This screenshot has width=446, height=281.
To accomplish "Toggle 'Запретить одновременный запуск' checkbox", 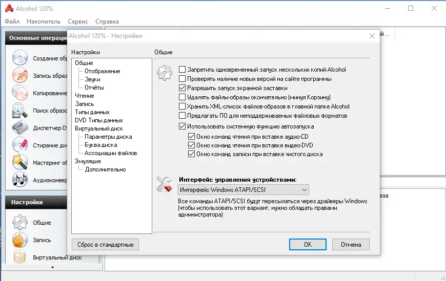I will pos(182,69).
